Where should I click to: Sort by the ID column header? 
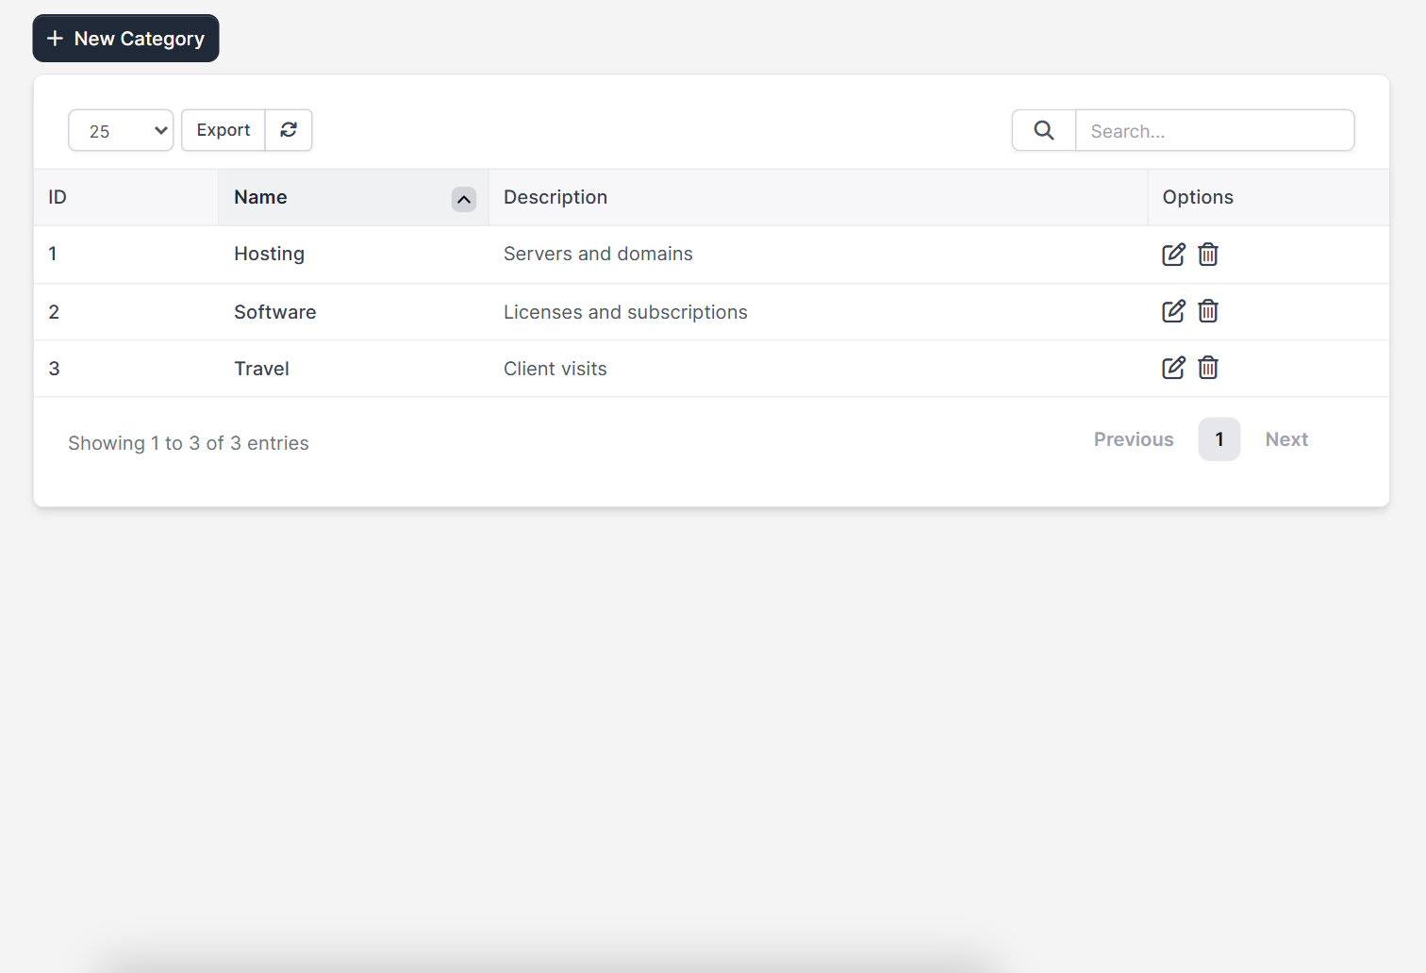click(125, 197)
